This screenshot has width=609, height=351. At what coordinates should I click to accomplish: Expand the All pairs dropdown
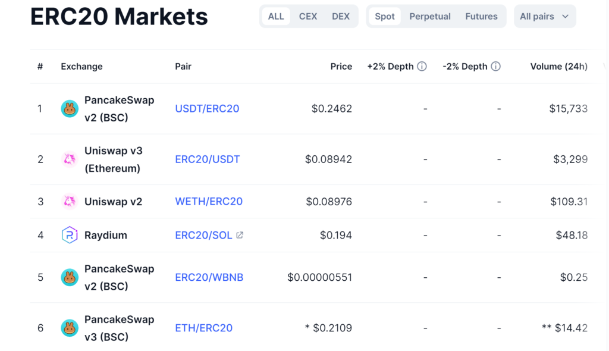click(544, 17)
